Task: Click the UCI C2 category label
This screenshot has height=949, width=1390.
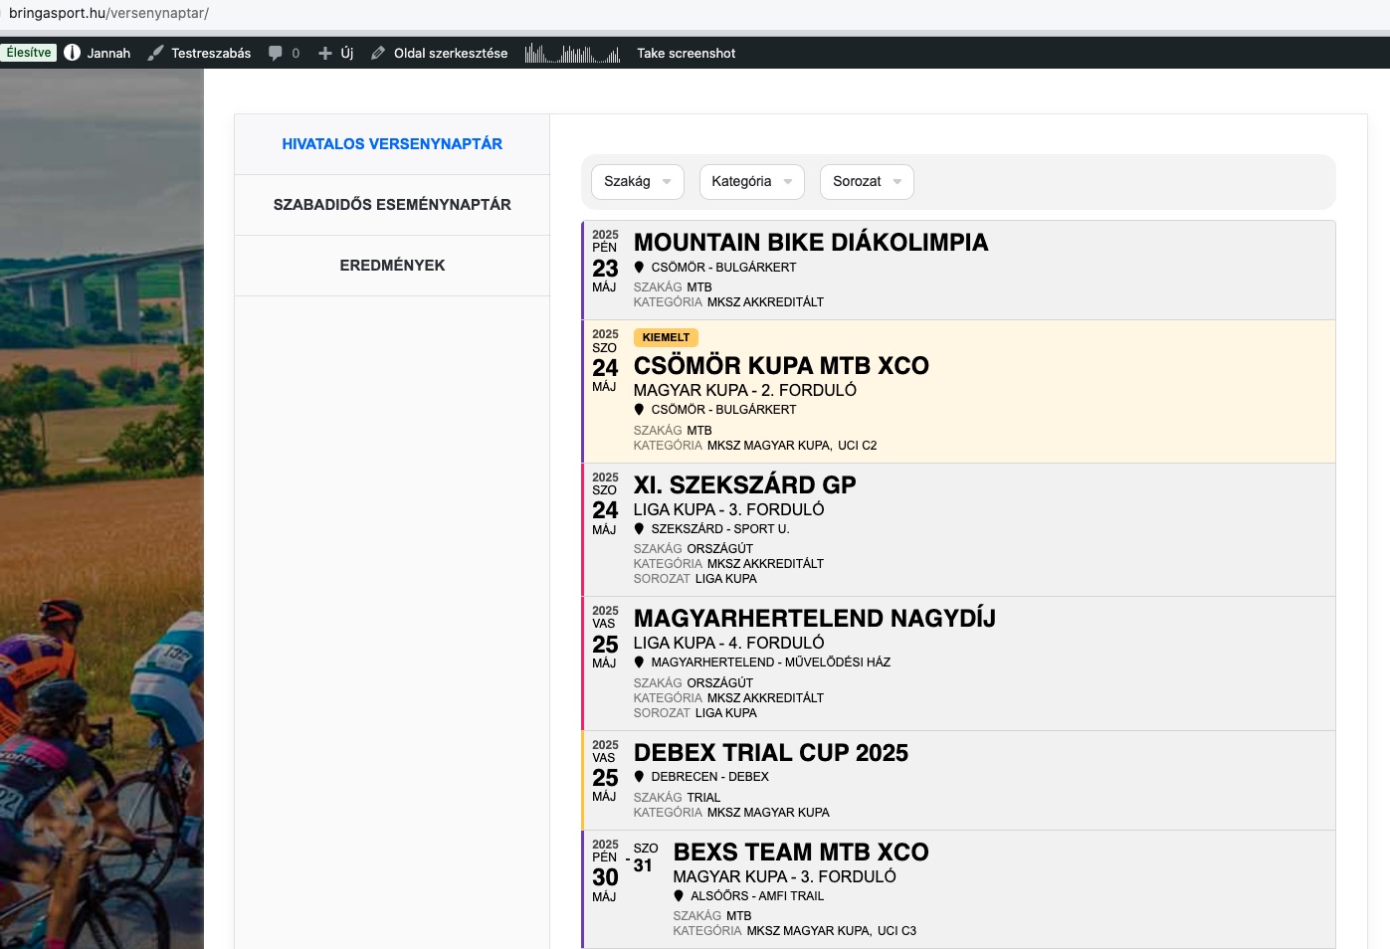Action: pos(858,446)
